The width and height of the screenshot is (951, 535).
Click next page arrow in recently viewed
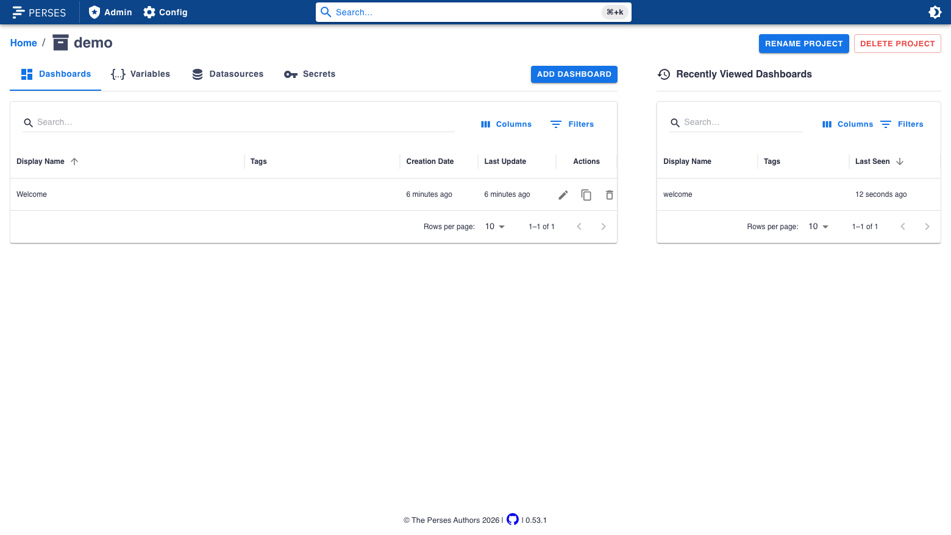point(927,227)
